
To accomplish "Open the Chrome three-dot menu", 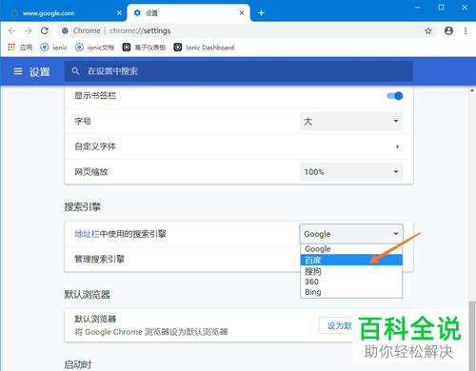I will [x=466, y=30].
